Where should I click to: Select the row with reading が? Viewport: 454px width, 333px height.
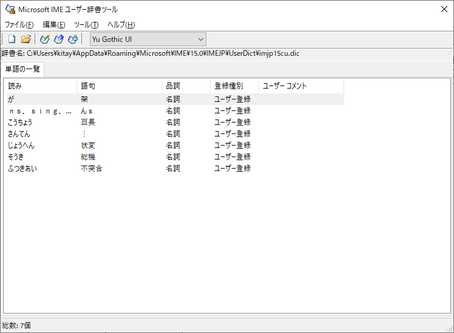point(175,99)
